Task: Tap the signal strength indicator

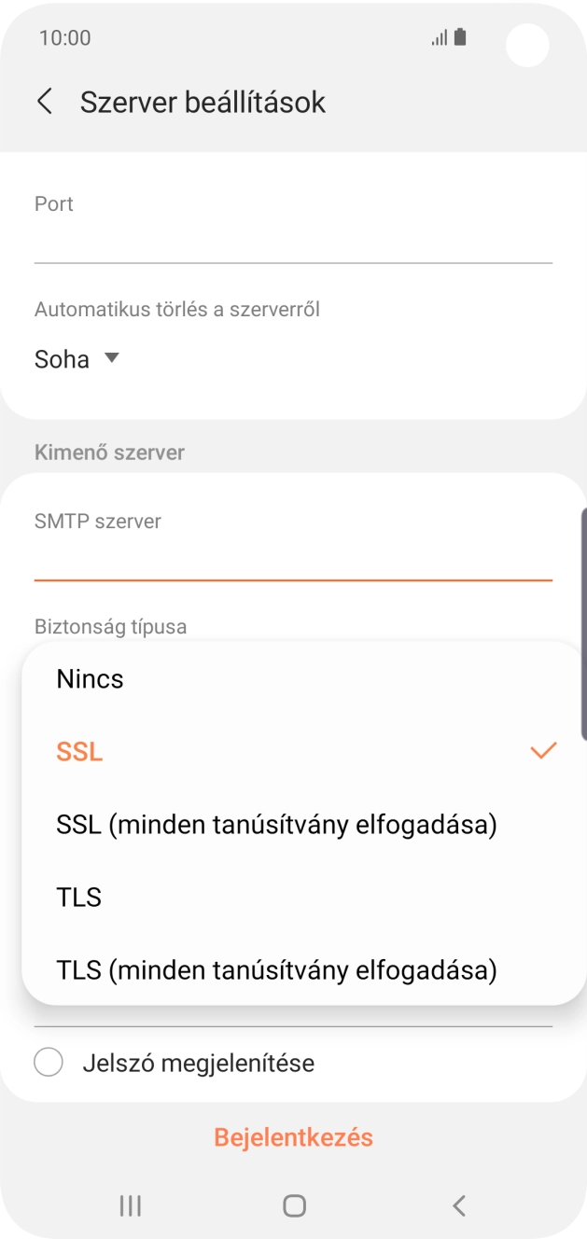Action: pyautogui.click(x=437, y=37)
